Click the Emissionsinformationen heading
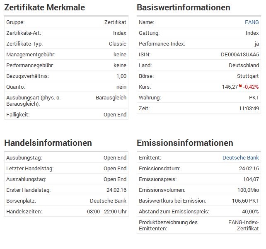 185,143
